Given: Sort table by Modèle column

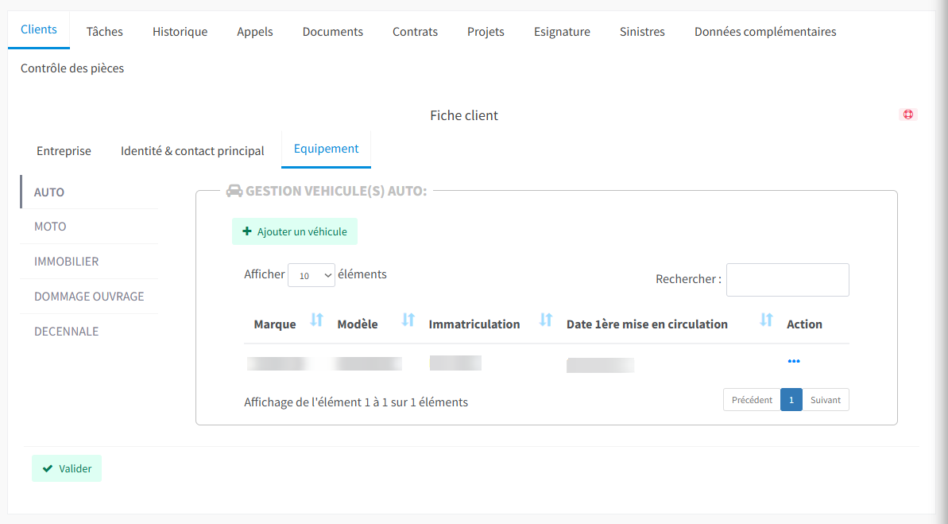Looking at the screenshot, I should 408,320.
